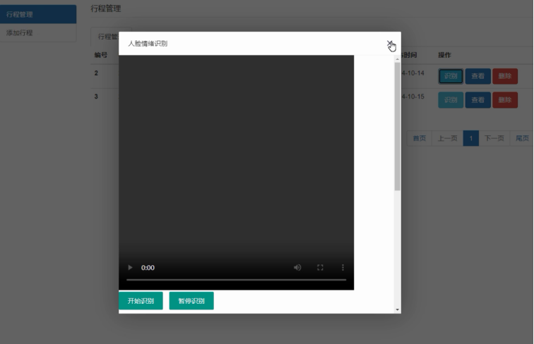Click the 0:00 video time label
Viewport: 534px width, 344px height.
click(x=148, y=268)
